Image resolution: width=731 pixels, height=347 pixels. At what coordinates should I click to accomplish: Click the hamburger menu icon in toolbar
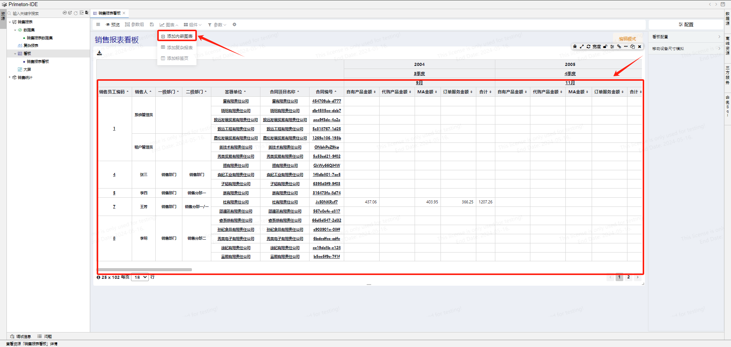98,25
